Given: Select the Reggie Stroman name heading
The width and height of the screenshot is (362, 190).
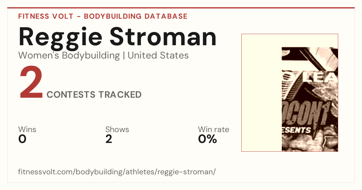Looking at the screenshot, I should [x=117, y=37].
